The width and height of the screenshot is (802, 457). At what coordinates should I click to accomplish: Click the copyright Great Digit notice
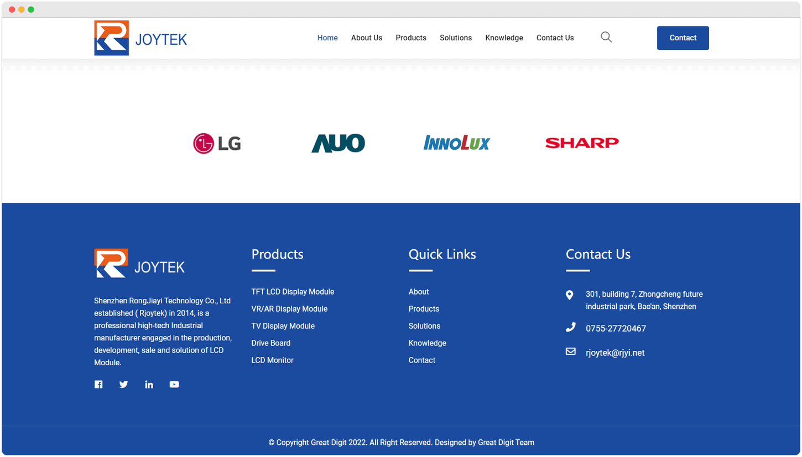pos(401,443)
